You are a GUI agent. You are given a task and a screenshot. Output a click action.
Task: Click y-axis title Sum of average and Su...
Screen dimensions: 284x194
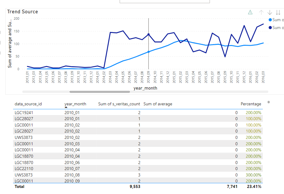pyautogui.click(x=10, y=44)
